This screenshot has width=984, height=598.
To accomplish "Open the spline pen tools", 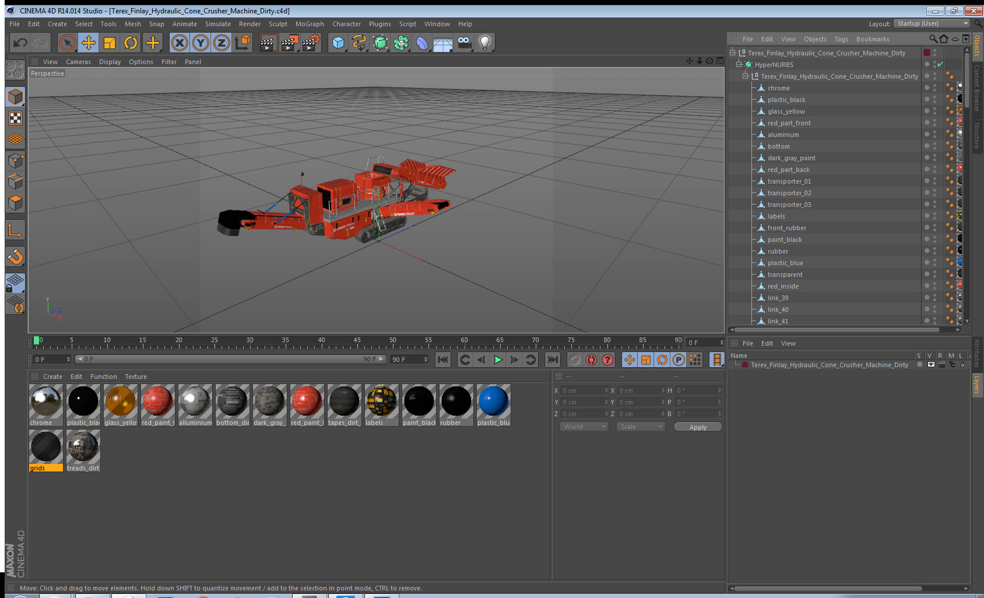I will pos(359,43).
